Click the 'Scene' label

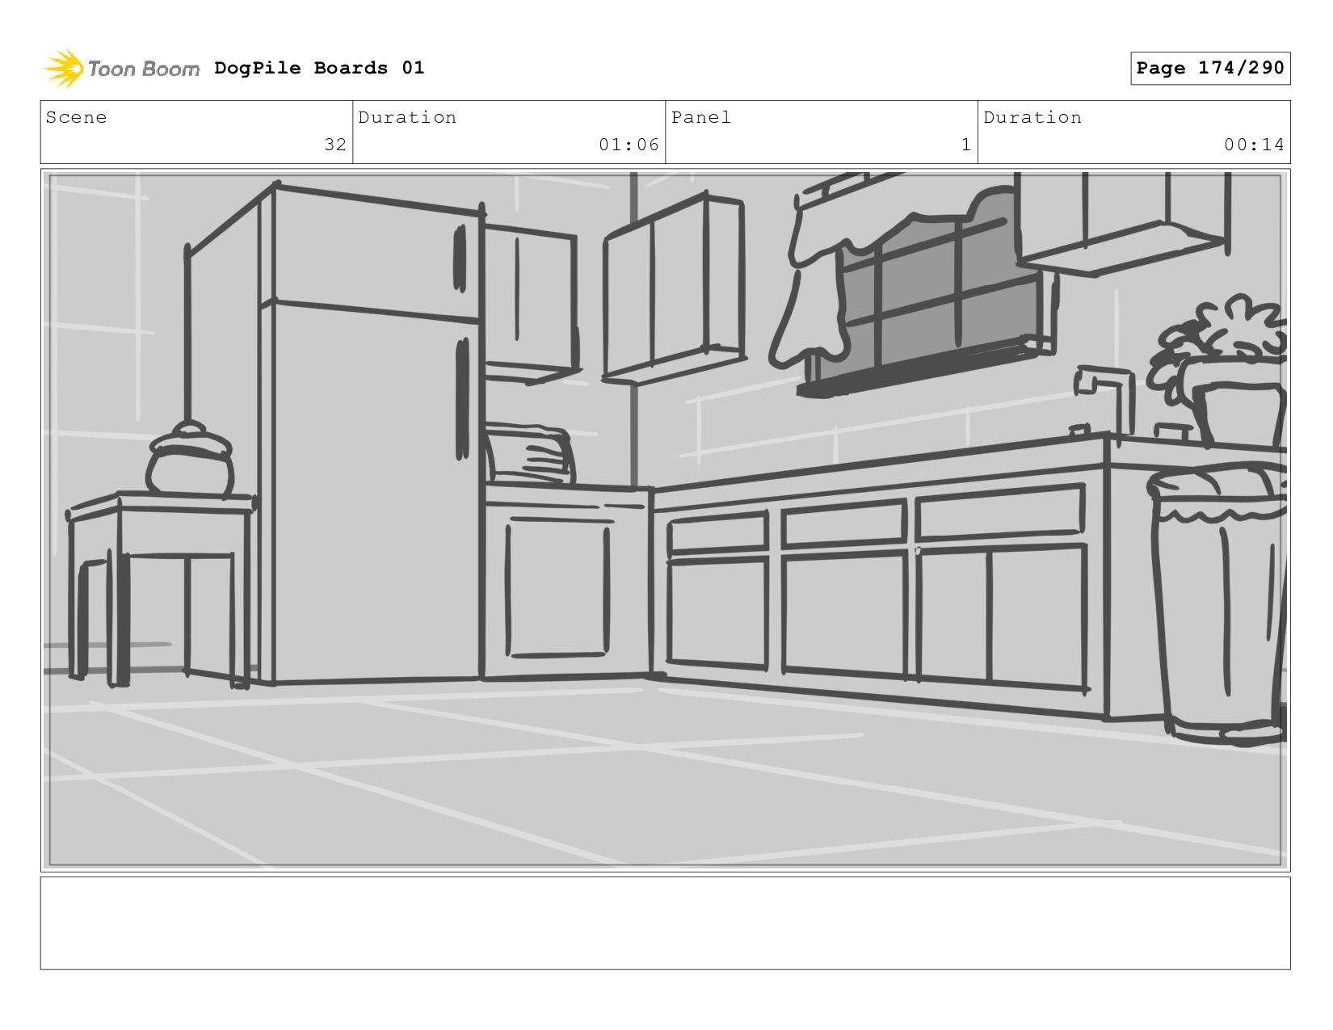click(76, 117)
